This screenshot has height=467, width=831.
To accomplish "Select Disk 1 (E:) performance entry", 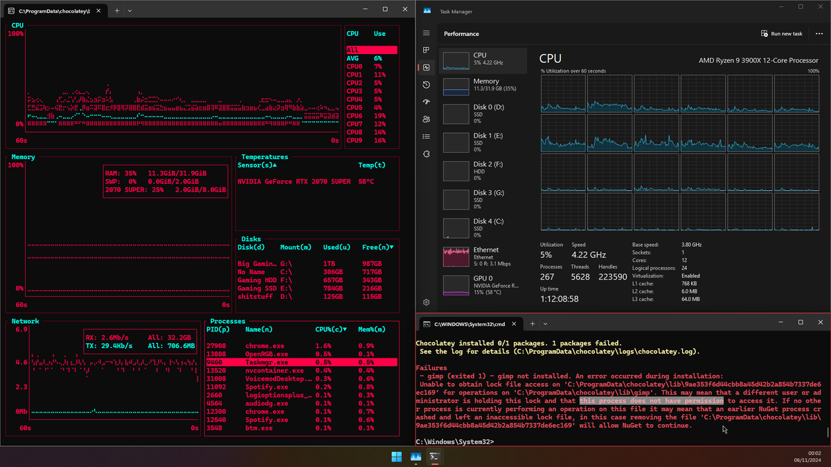I will click(483, 142).
